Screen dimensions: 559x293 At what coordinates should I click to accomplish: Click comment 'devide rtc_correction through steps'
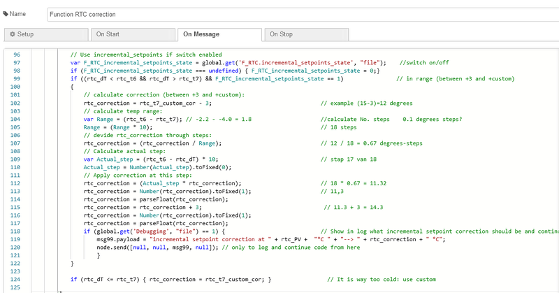click(147, 135)
